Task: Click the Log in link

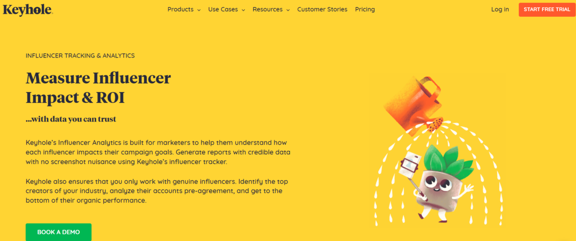Action: pos(500,9)
